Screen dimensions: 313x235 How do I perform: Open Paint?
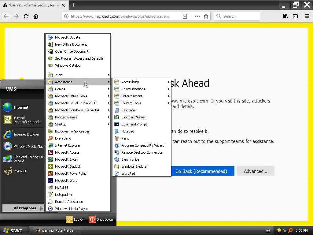(x=142, y=138)
